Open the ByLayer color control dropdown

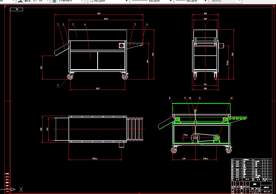pyautogui.click(x=109, y=1)
